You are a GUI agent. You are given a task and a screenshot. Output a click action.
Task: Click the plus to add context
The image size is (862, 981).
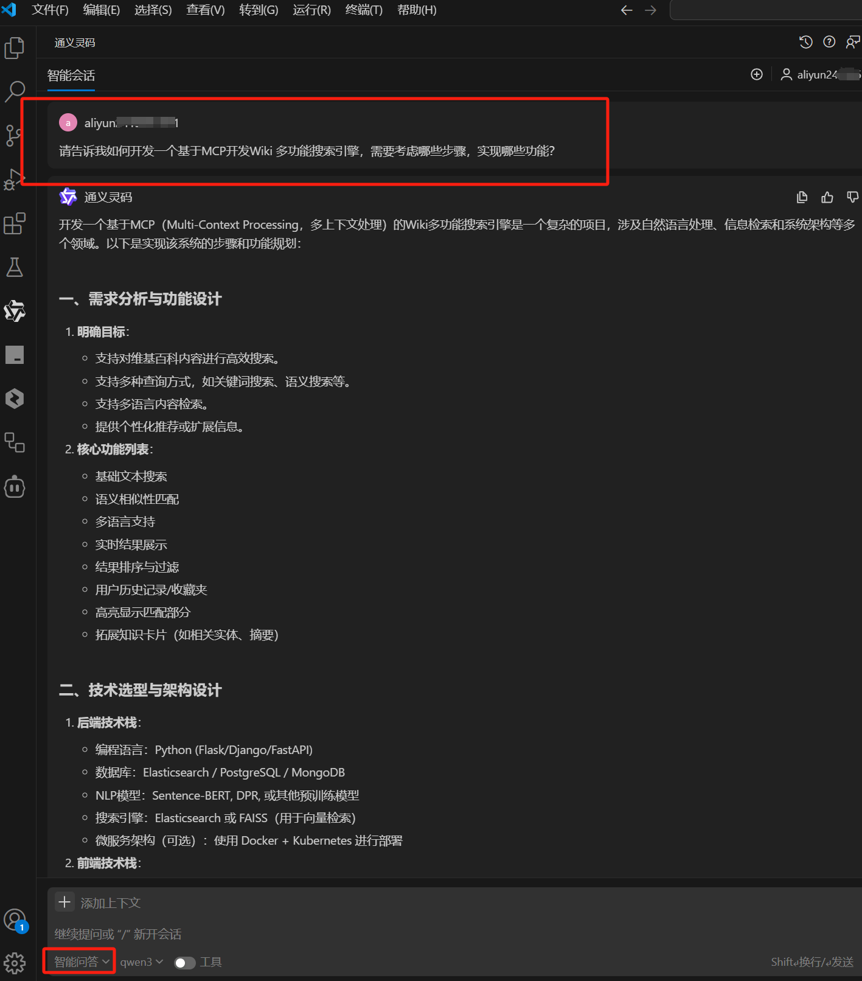(x=64, y=902)
